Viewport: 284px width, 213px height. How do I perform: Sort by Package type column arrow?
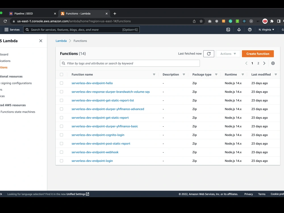click(216, 74)
